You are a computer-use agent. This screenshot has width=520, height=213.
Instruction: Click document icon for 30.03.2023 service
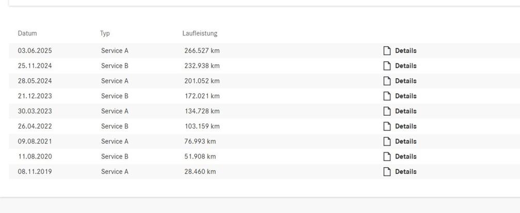[387, 111]
